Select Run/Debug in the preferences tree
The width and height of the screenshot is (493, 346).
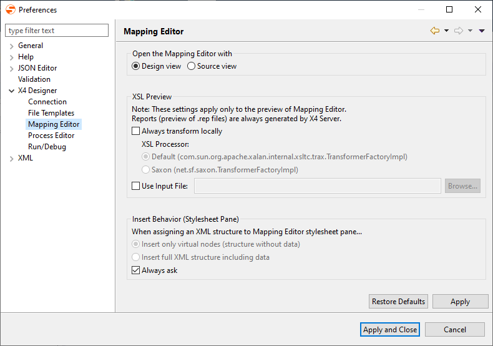pyautogui.click(x=47, y=147)
